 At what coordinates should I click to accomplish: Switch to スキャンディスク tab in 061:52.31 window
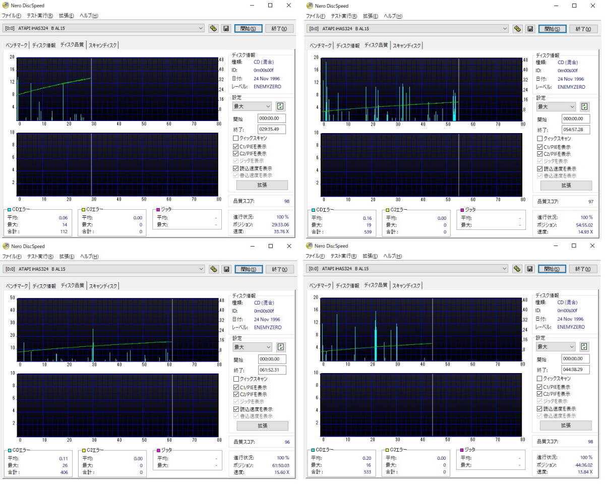[x=102, y=286]
